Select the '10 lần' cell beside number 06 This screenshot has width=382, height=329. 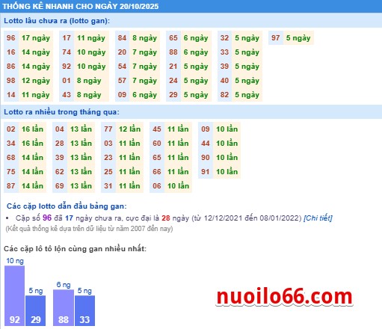pos(179,186)
